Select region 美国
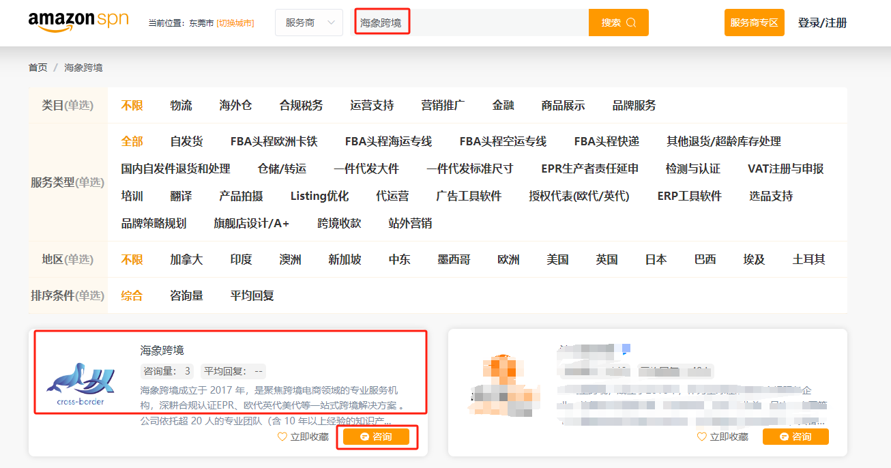 (x=558, y=259)
